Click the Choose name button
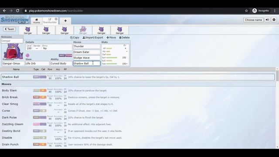This screenshot has height=157, width=279. tap(253, 20)
